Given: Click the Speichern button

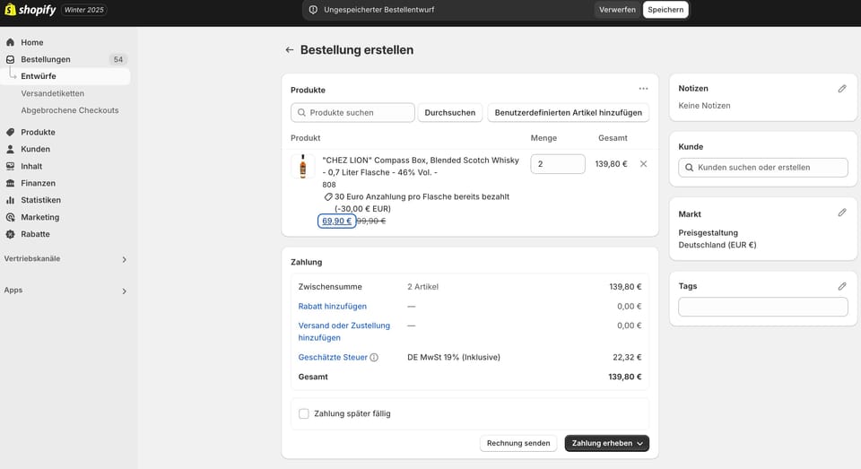Looking at the screenshot, I should click(x=665, y=10).
